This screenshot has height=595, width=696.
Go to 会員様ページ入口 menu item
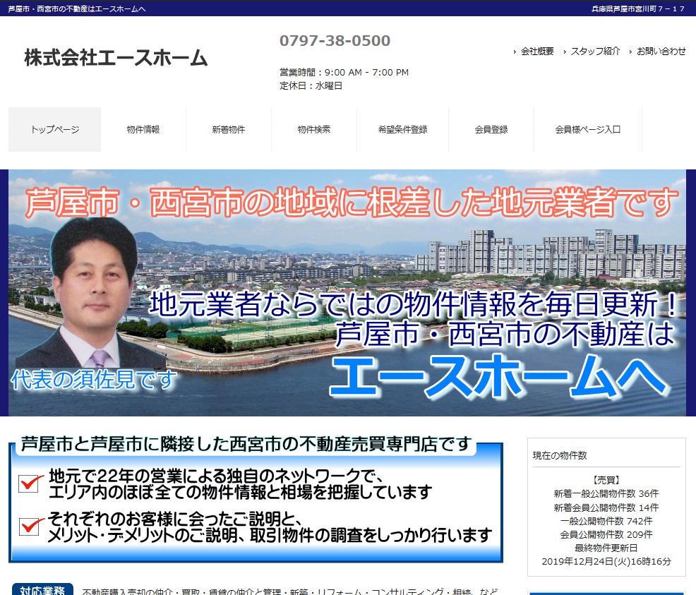(588, 130)
